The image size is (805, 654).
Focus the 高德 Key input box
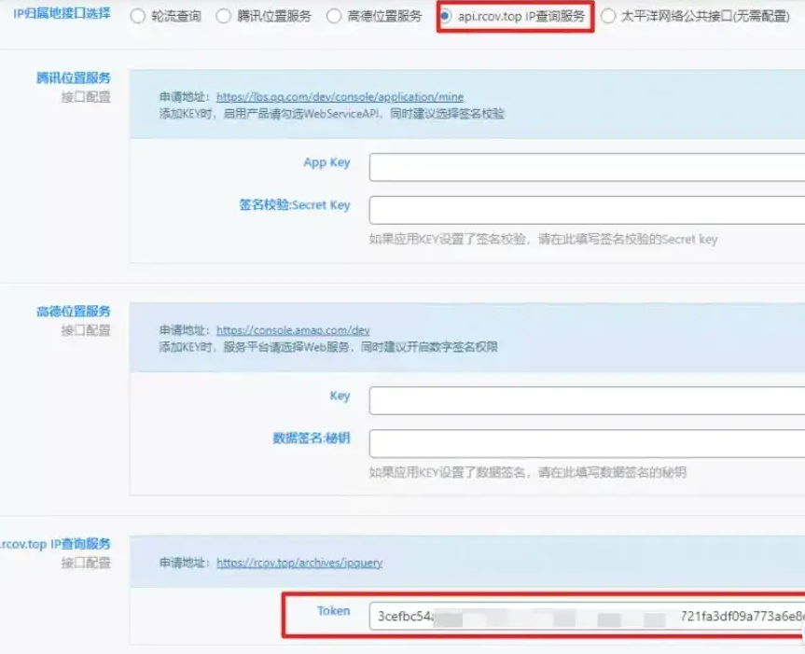tap(586, 400)
